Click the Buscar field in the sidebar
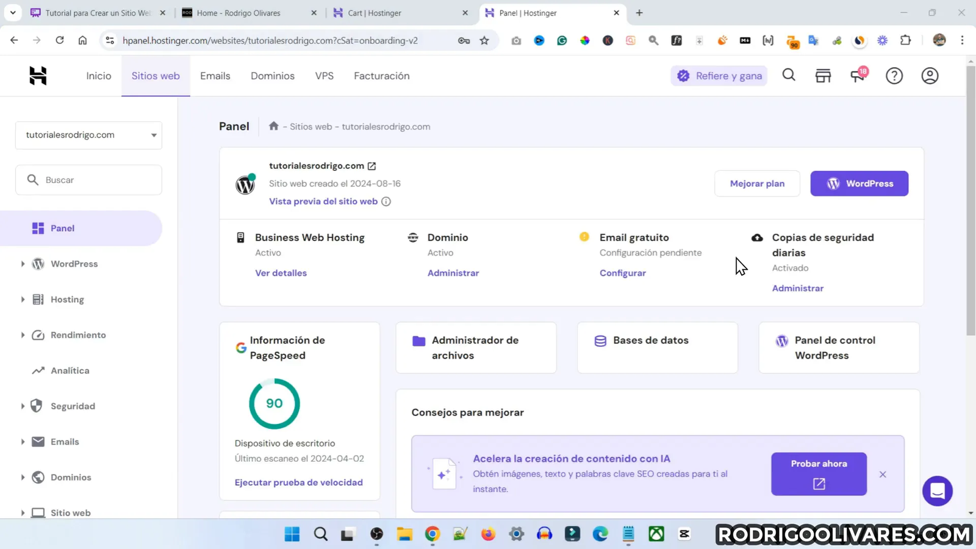This screenshot has height=549, width=976. coord(88,179)
